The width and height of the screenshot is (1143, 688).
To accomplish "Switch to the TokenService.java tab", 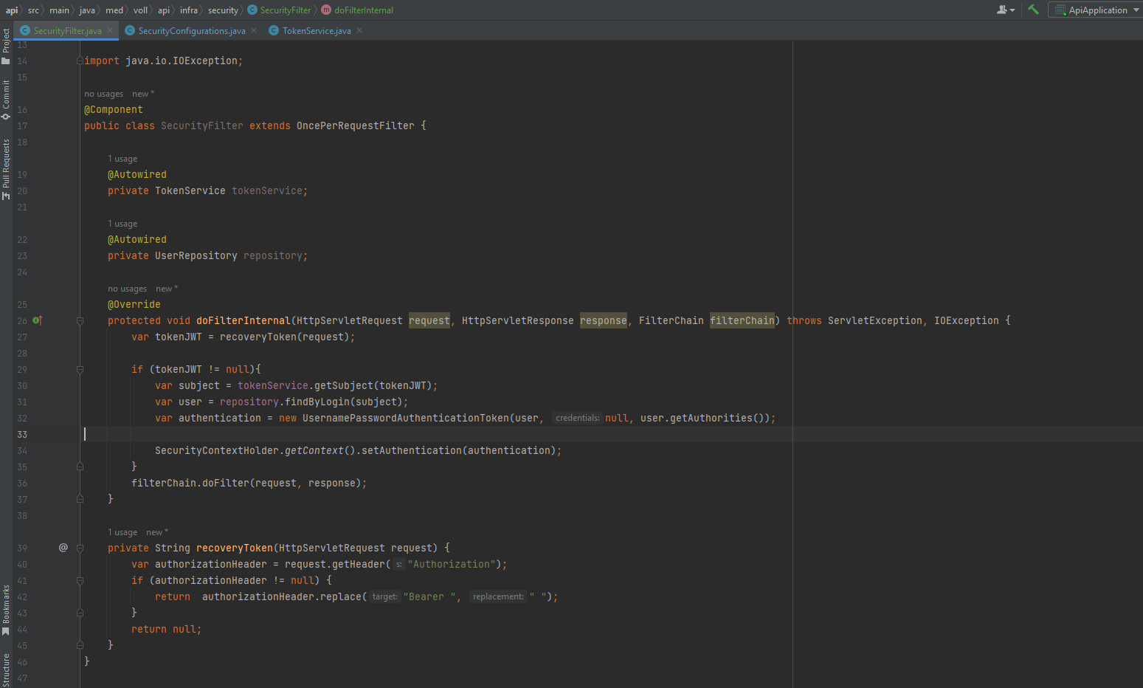I will 317,30.
